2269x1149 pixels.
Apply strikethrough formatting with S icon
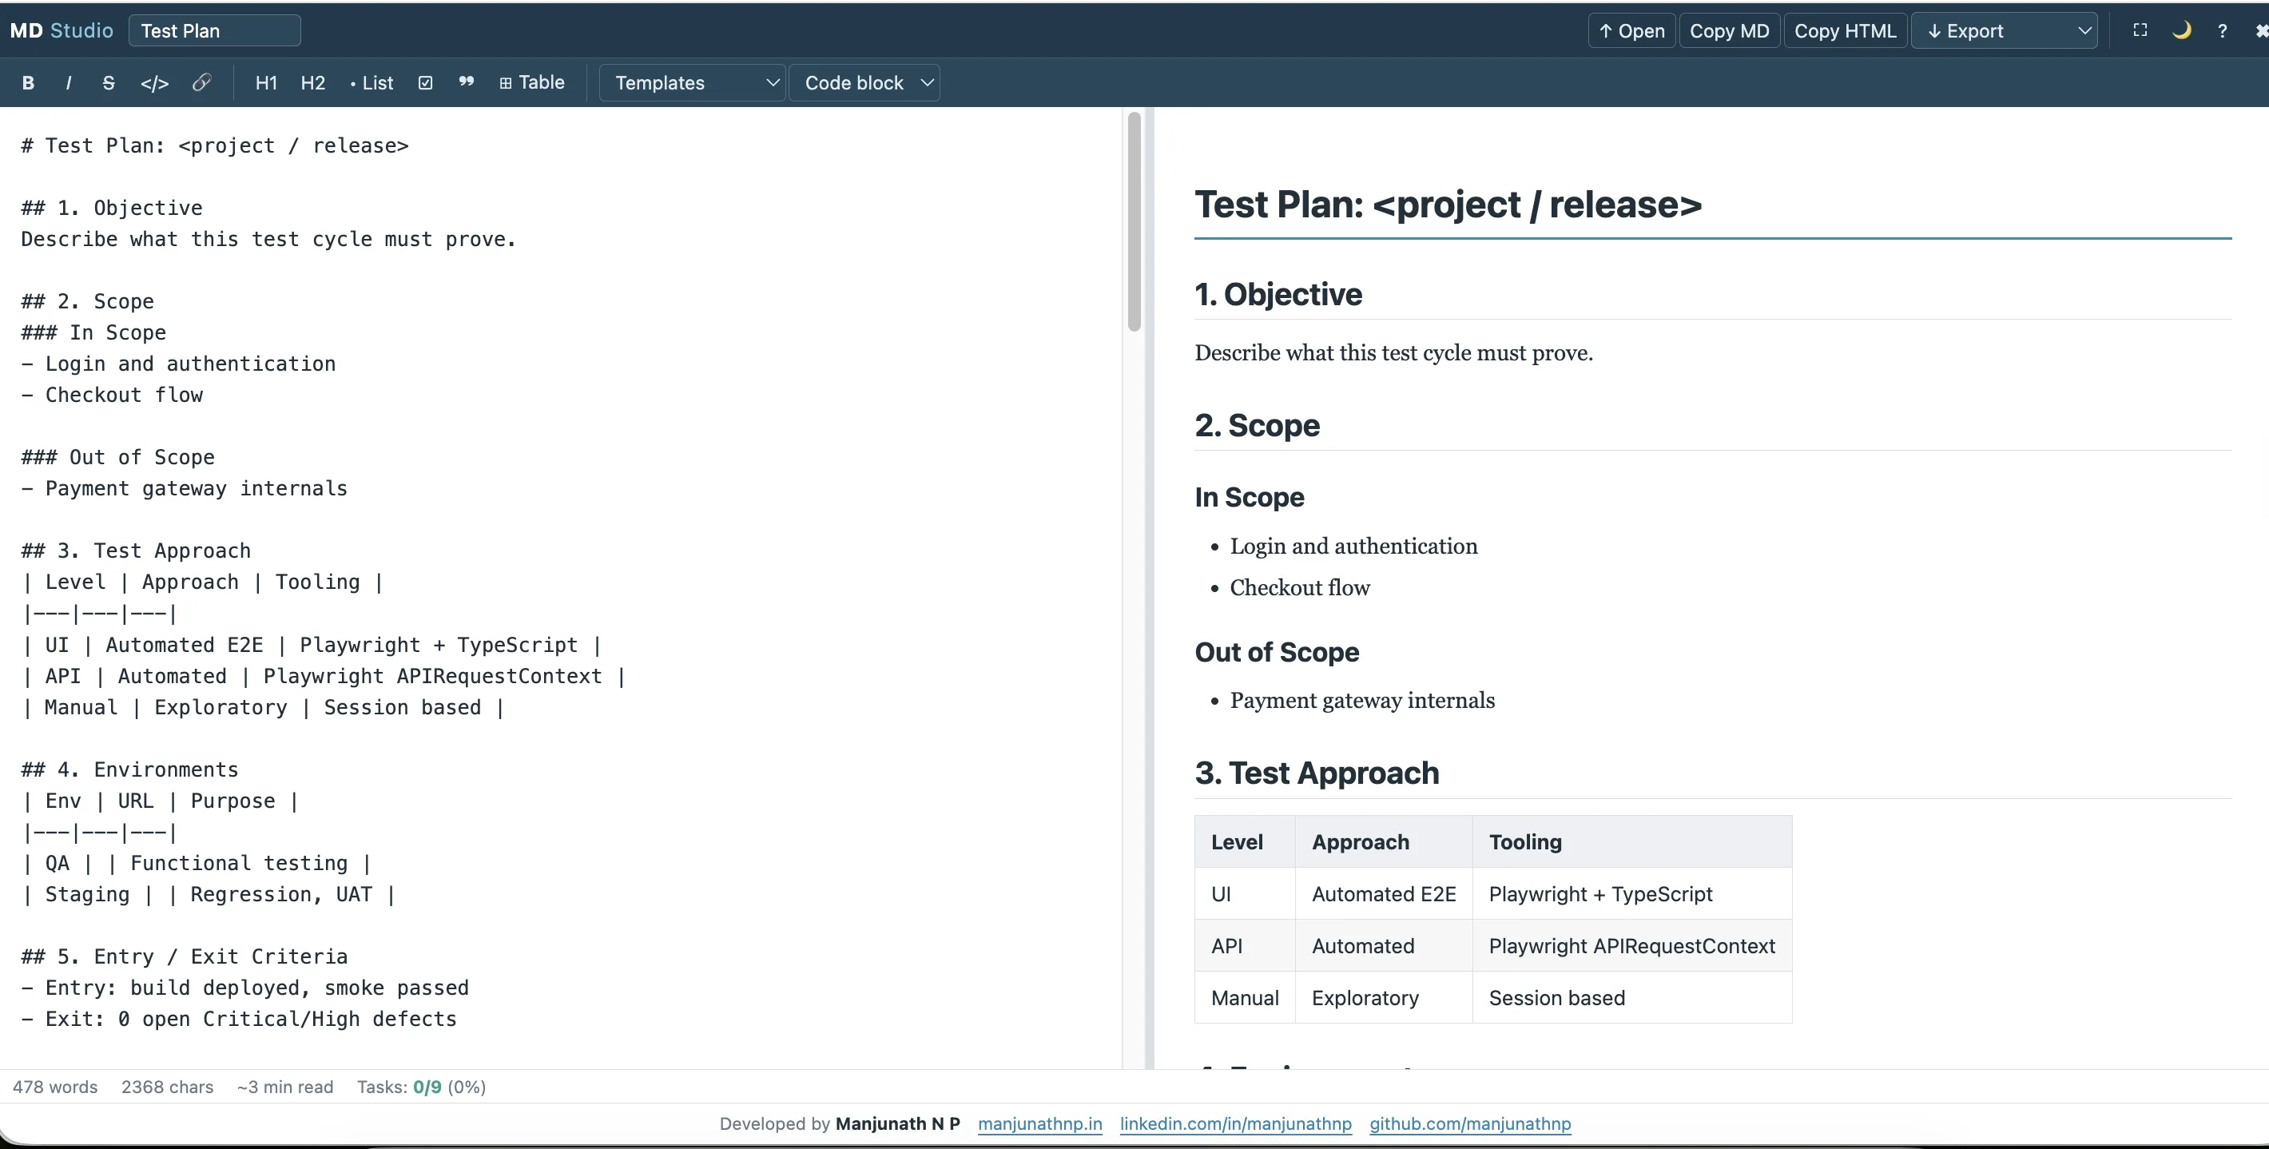(x=109, y=83)
